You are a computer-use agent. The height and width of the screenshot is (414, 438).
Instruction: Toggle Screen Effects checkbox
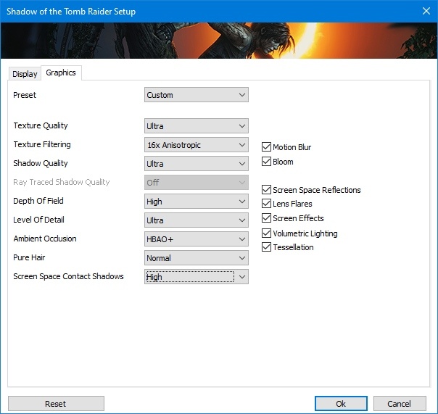(x=267, y=218)
